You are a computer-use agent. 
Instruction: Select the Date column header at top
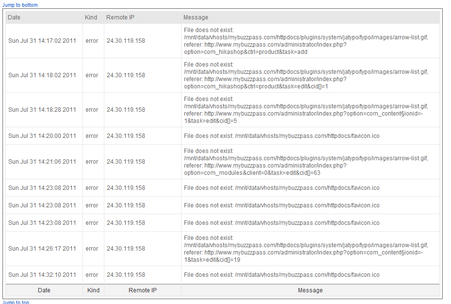click(x=14, y=17)
